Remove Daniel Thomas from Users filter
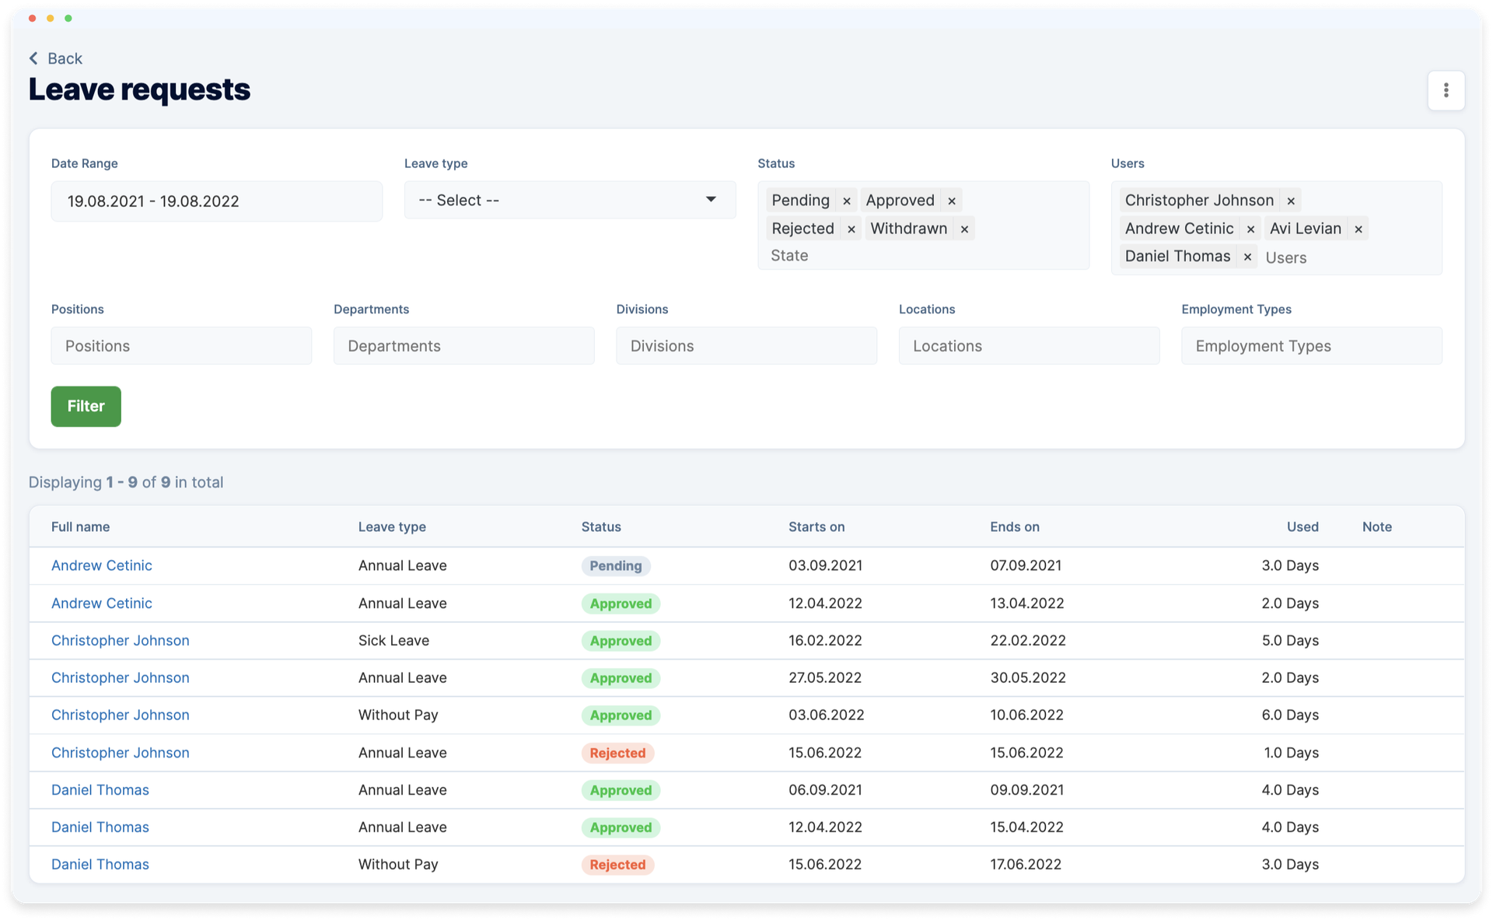The width and height of the screenshot is (1493, 920). click(1247, 257)
